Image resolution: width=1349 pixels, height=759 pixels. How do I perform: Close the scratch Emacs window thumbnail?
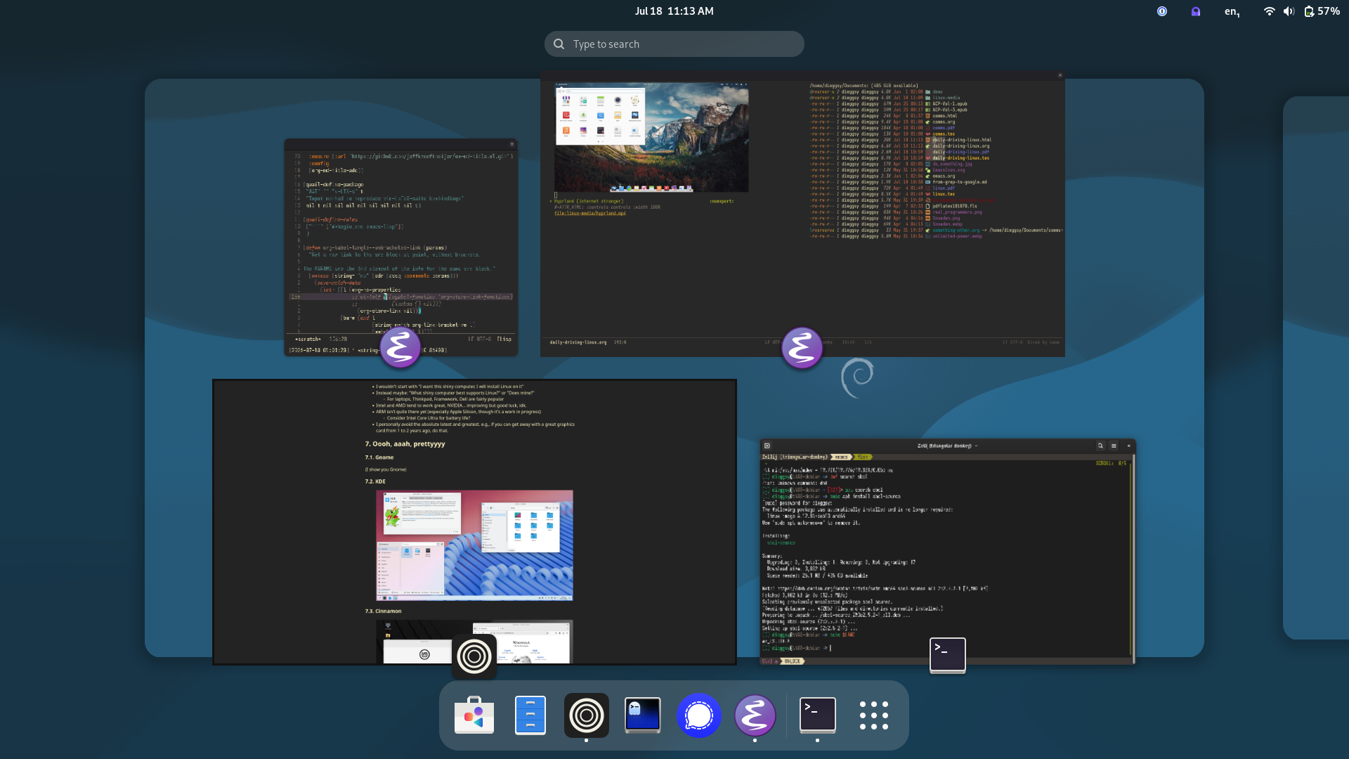pos(511,144)
